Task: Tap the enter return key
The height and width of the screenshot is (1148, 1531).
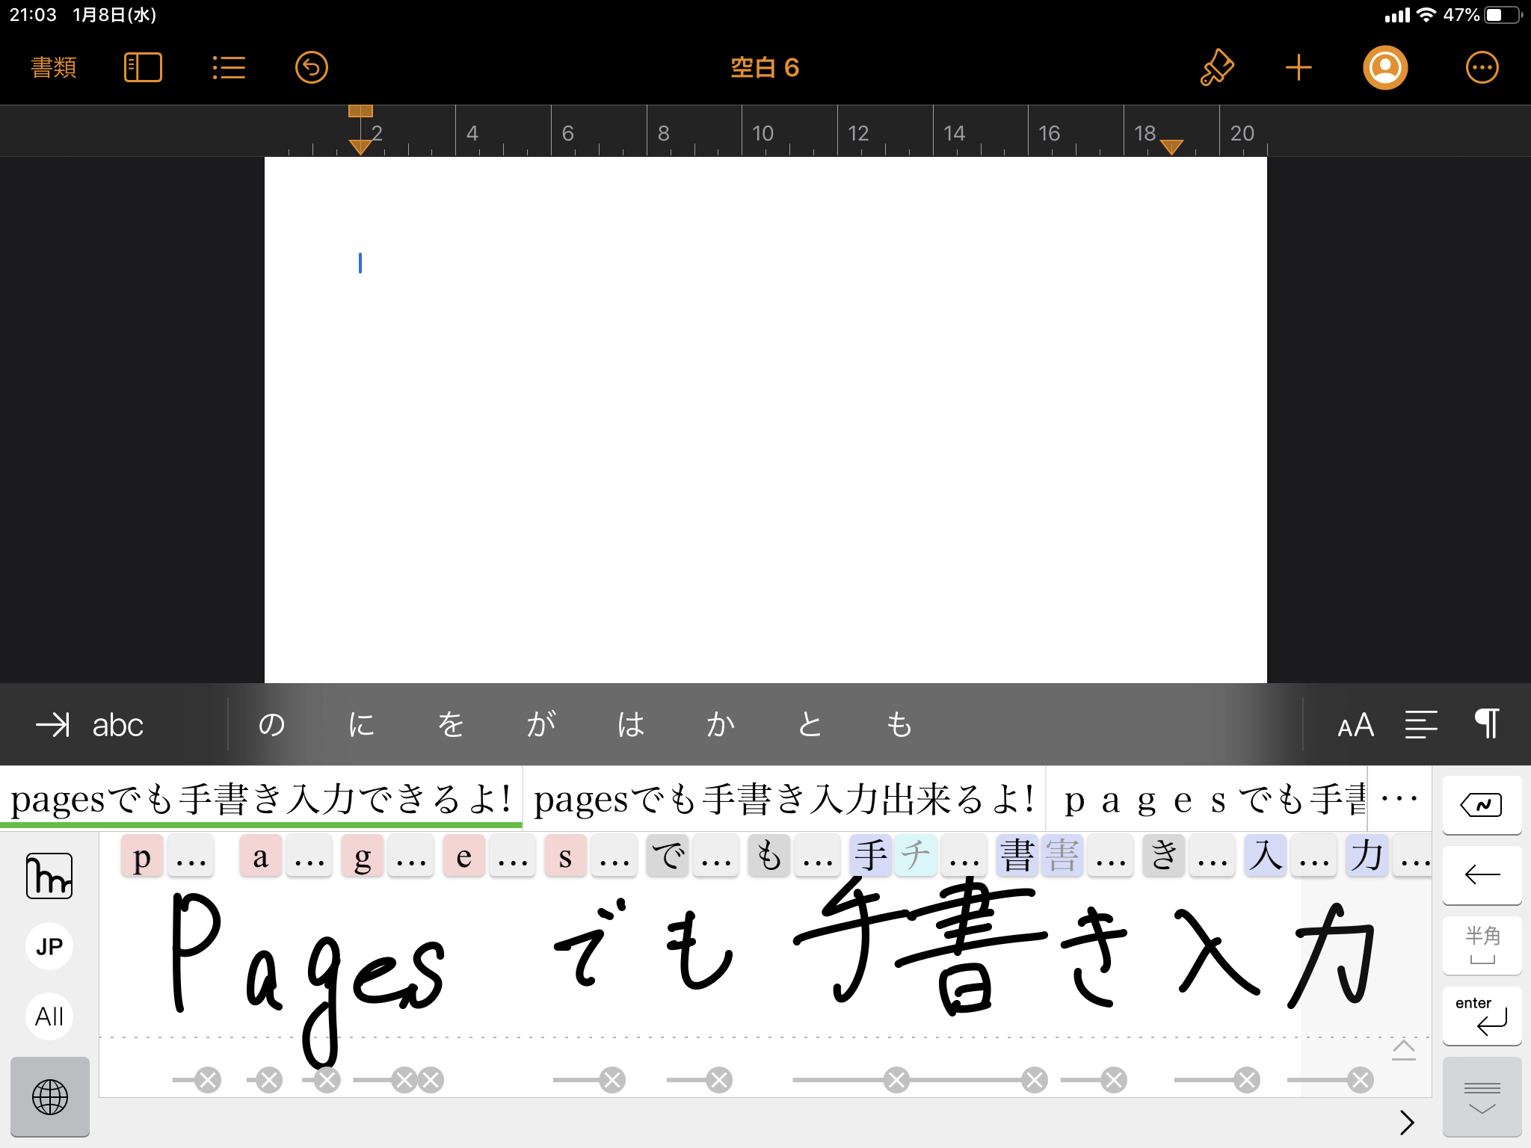Action: click(1482, 1015)
